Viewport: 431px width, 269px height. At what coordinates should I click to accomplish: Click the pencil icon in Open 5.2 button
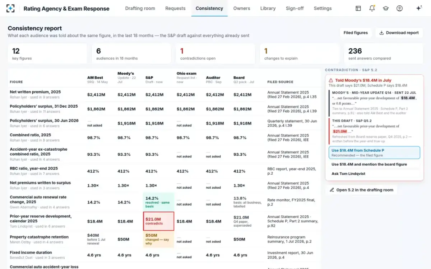tap(332, 190)
